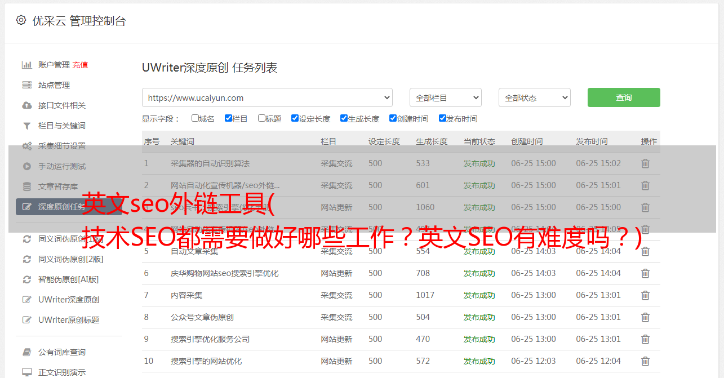
Task: Click the 正文识别演示 monitor icon
Action: click(26, 372)
